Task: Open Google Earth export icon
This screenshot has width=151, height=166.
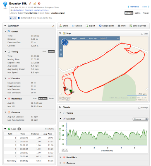Action: 100,26
